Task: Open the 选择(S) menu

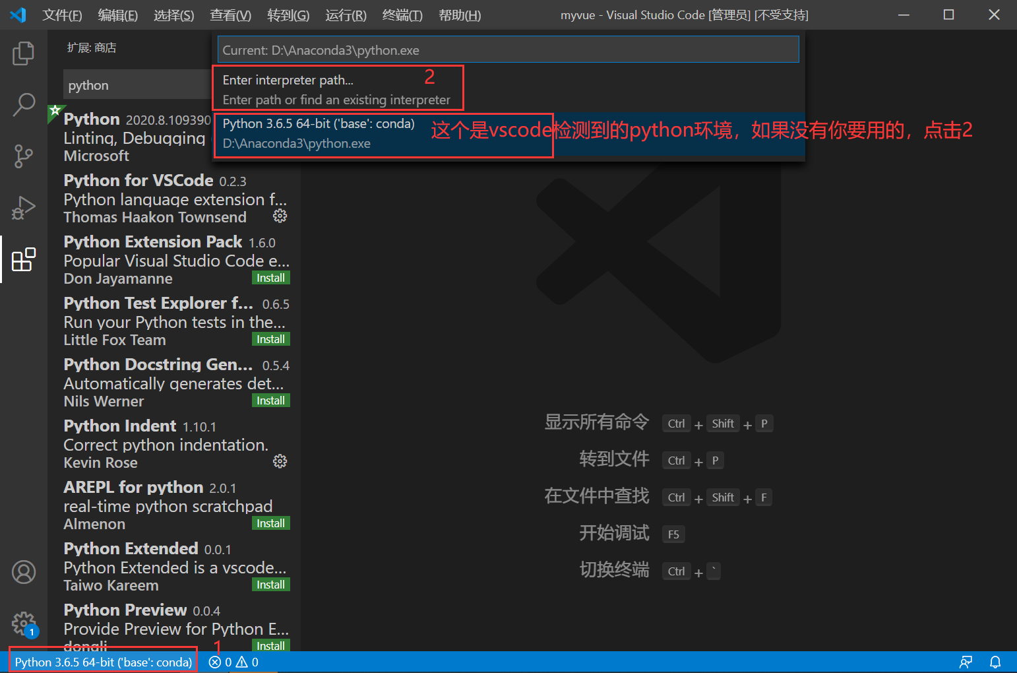Action: [174, 15]
